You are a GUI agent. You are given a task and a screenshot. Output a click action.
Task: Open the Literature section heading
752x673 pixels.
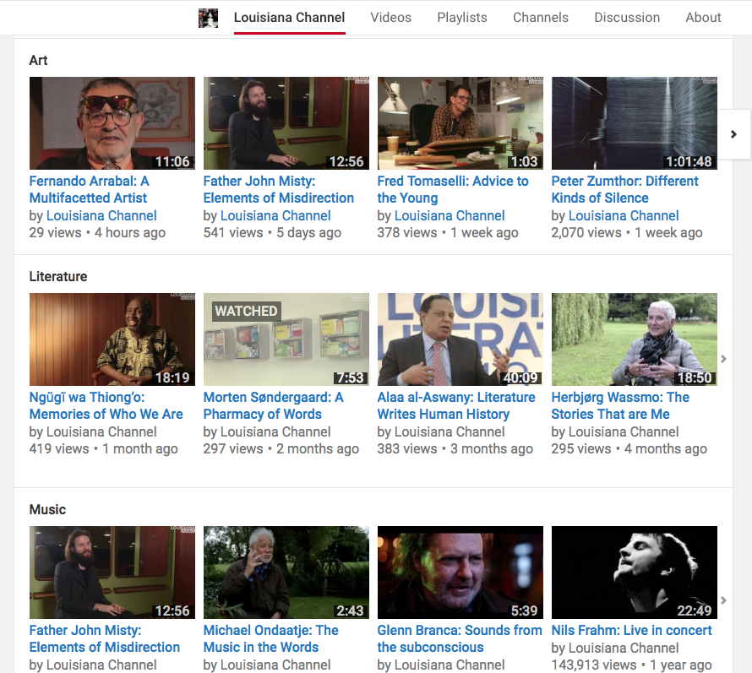(58, 277)
